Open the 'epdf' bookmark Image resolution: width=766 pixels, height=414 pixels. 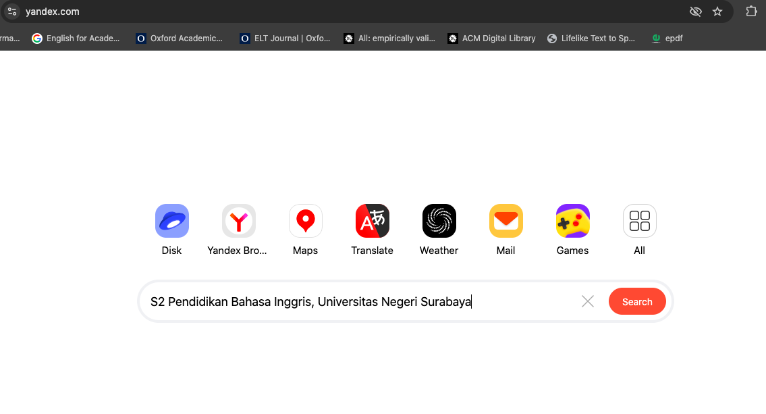tap(667, 38)
